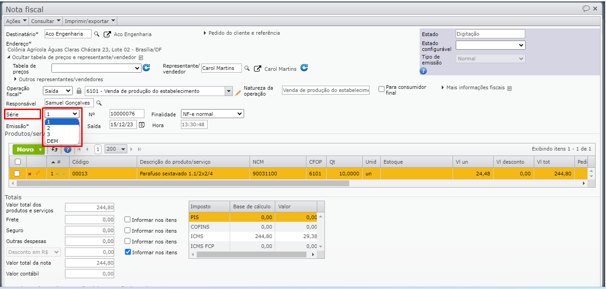Enable the Para consumidor final checkbox
The image size is (606, 289).
382,89
